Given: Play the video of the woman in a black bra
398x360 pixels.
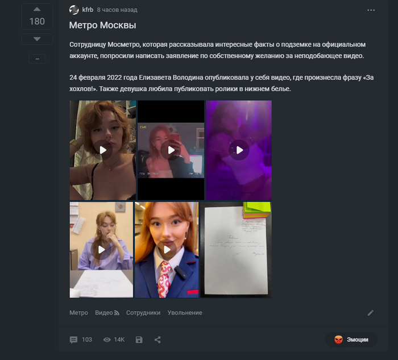Looking at the screenshot, I should click(102, 150).
